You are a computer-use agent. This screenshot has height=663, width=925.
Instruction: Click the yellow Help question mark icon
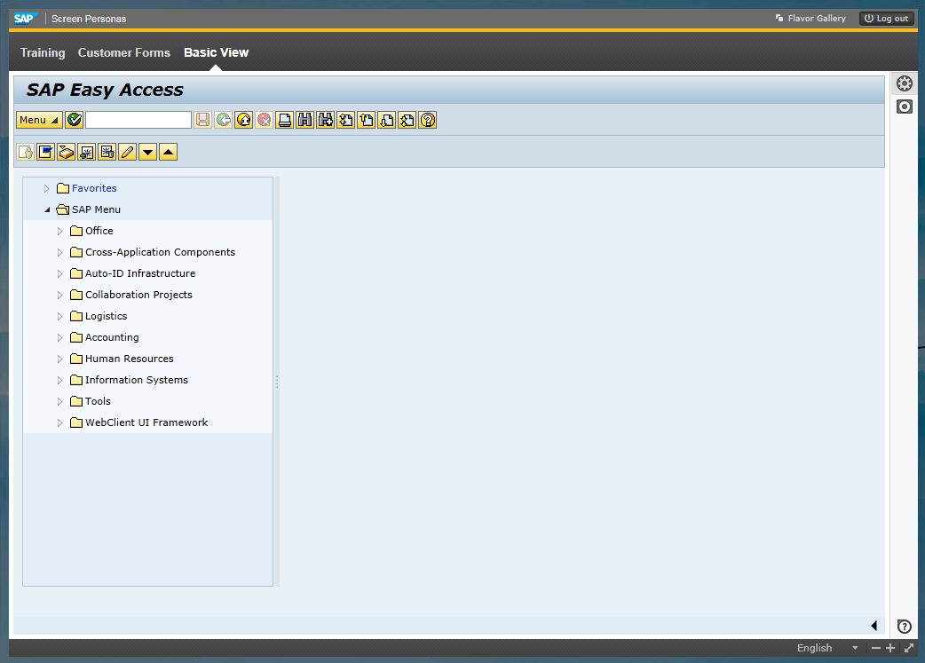tap(428, 121)
